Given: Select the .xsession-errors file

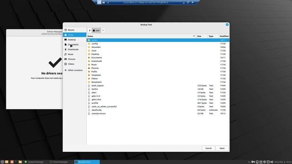Looking at the screenshot, I should 158,113.
